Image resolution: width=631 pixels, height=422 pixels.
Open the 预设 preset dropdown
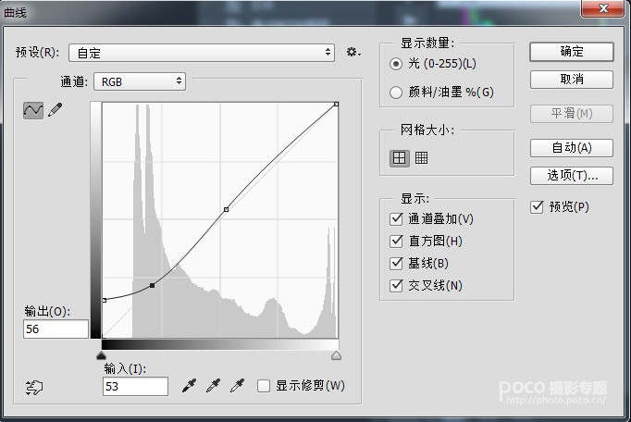click(202, 53)
